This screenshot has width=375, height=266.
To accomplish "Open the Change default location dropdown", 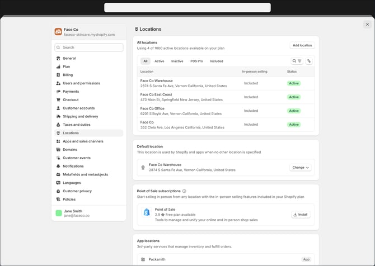I will (x=301, y=167).
